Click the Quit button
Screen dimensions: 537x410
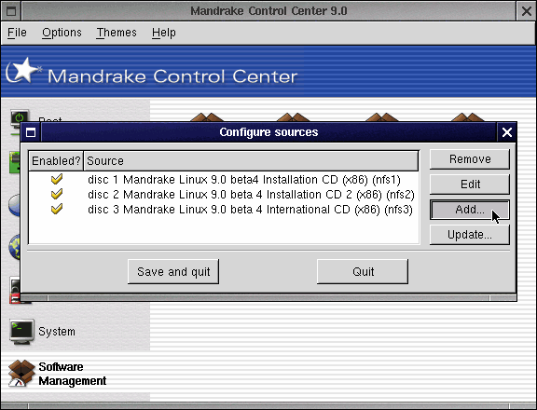click(x=363, y=272)
